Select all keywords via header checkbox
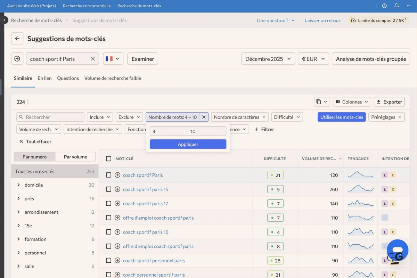 click(108, 158)
